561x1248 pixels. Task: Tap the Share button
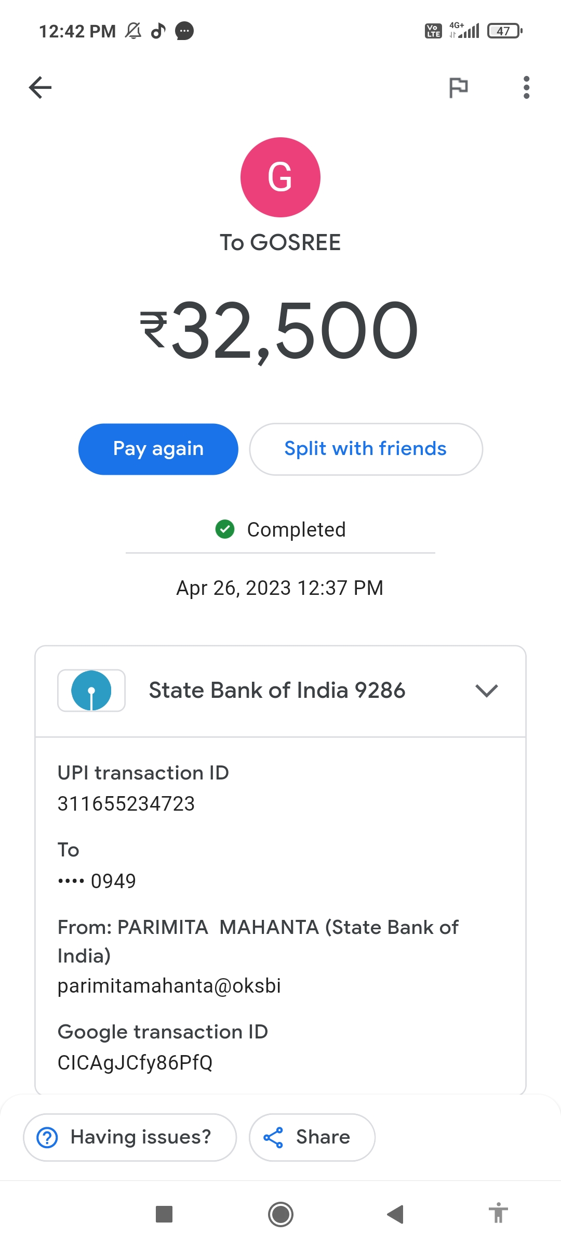pos(312,1137)
